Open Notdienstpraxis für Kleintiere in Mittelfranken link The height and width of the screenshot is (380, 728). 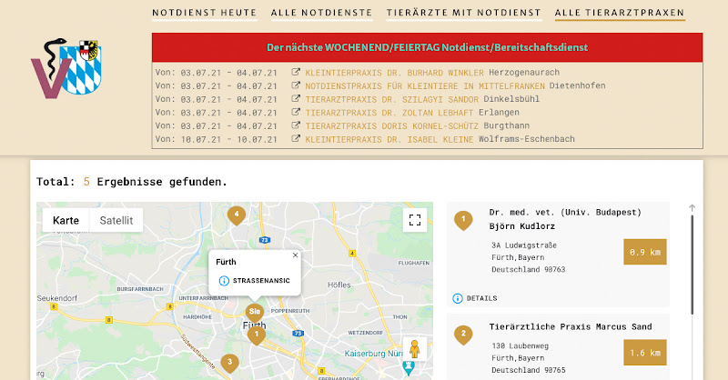425,85
